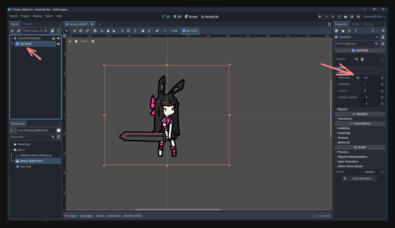Click the Ruler Mode tool
395x228 pixels.
(x=114, y=31)
